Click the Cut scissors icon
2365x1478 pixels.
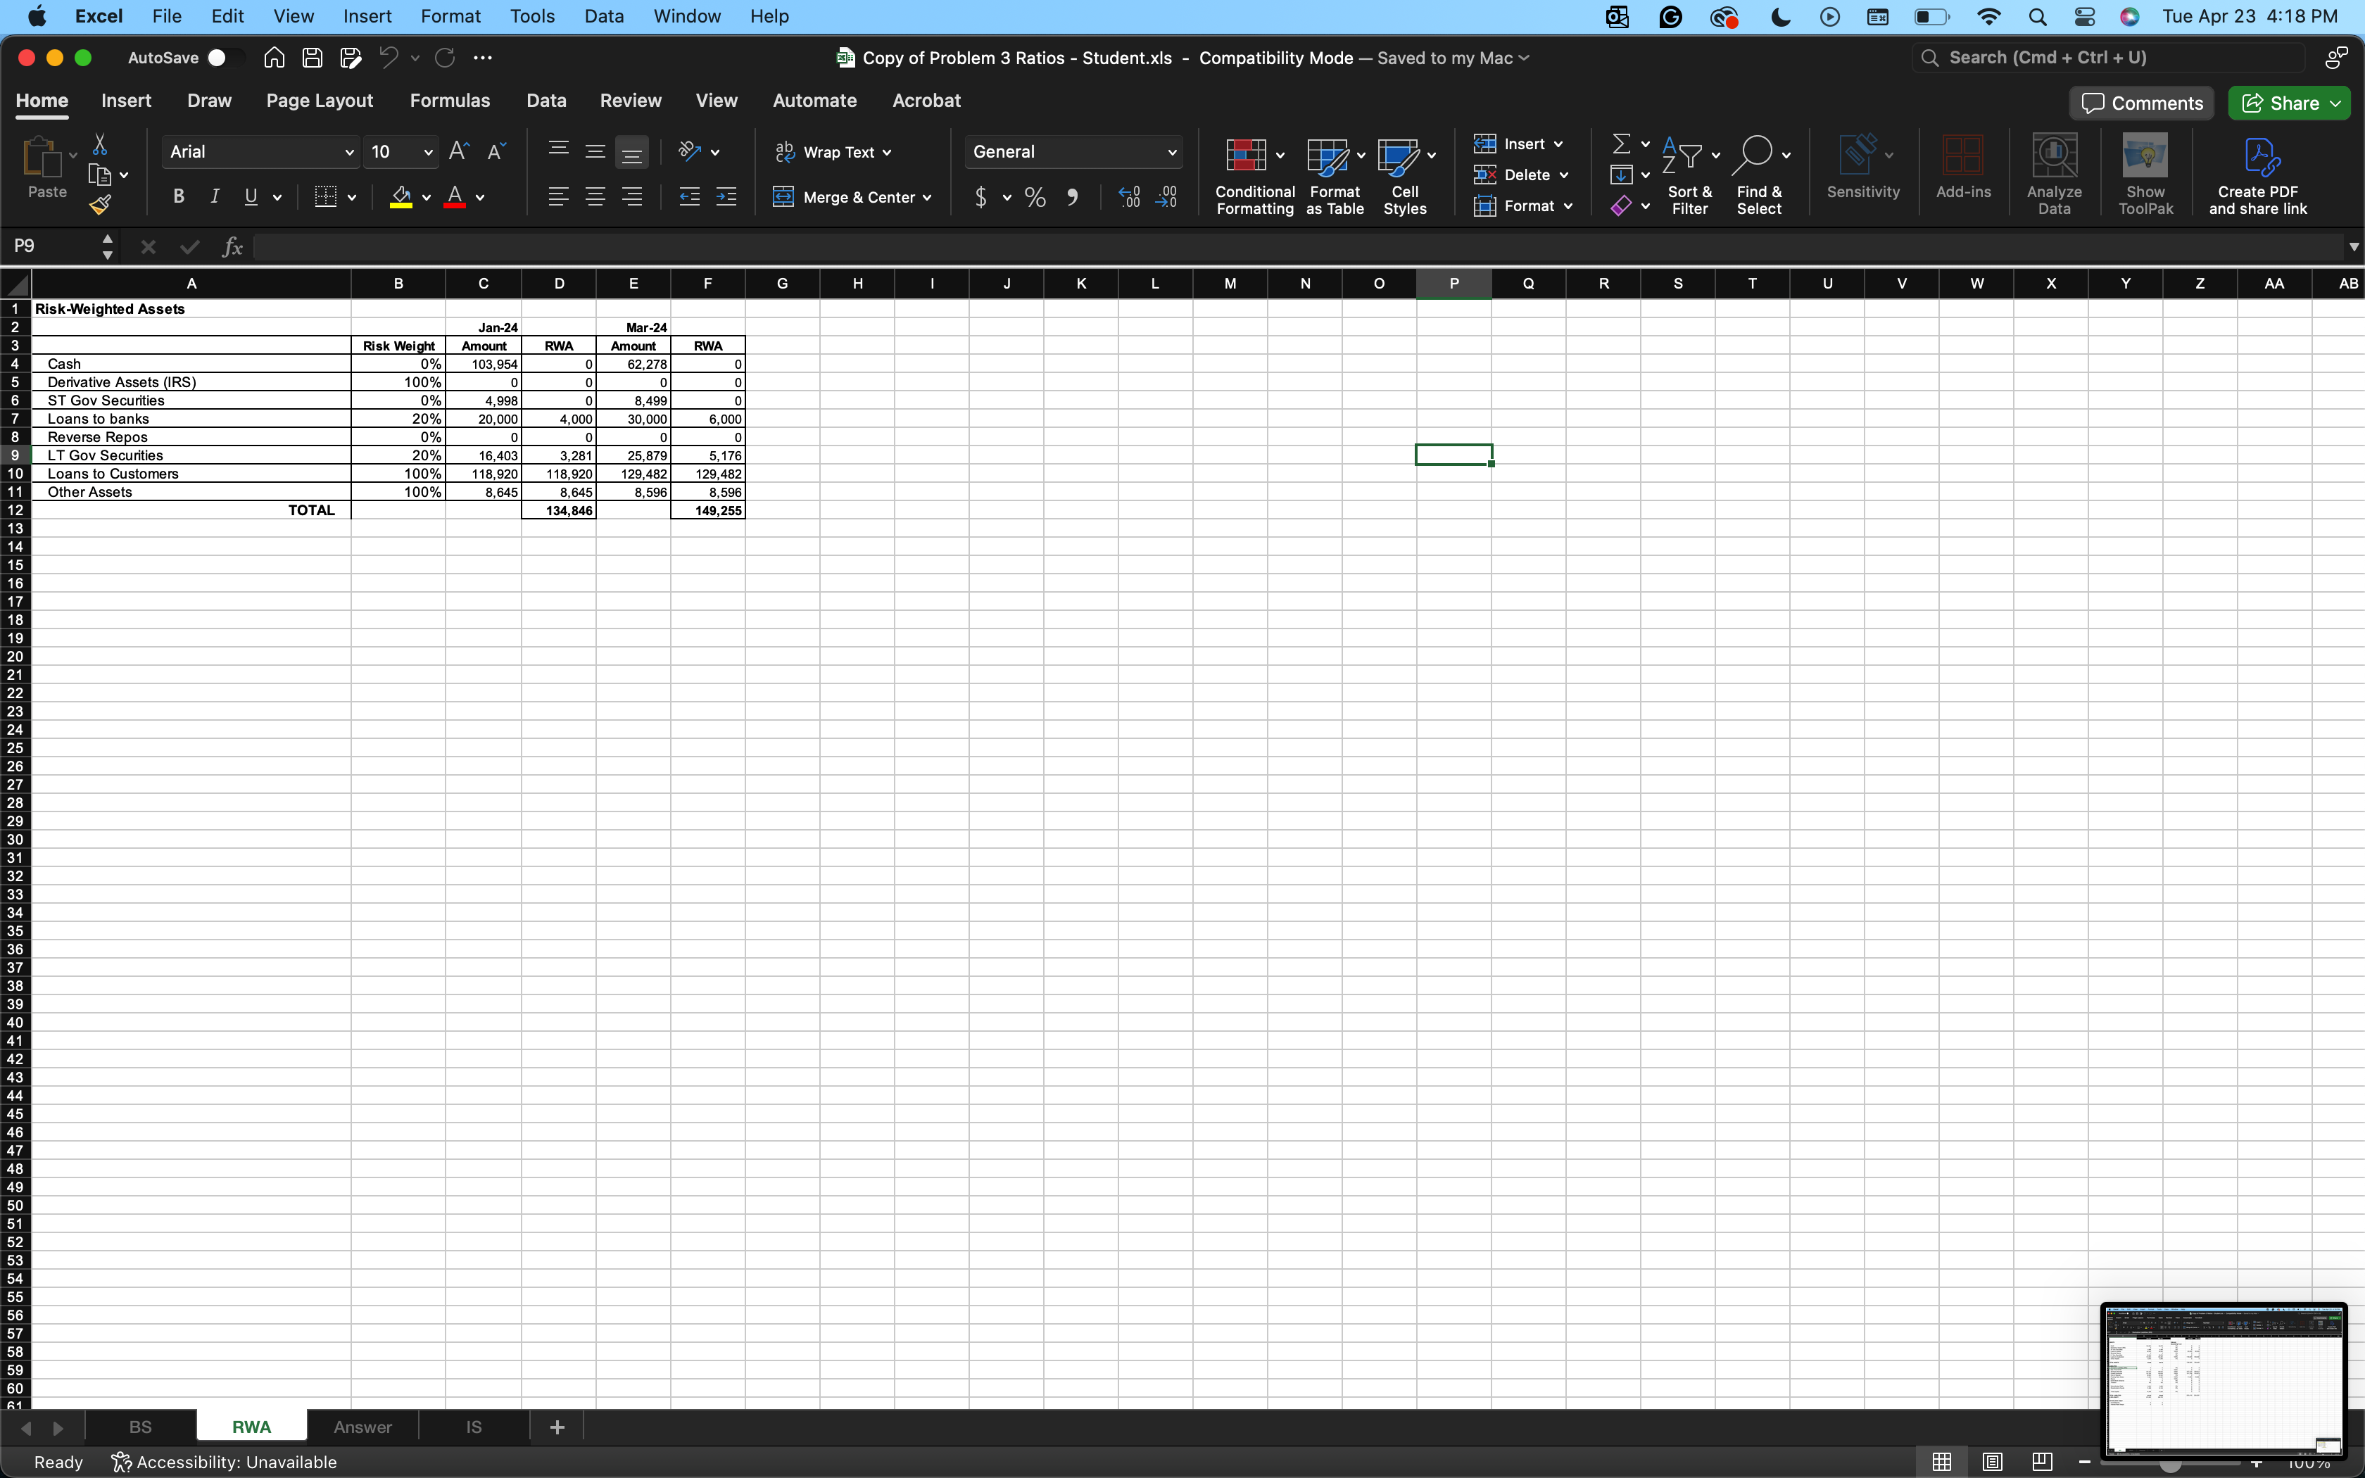coord(101,143)
